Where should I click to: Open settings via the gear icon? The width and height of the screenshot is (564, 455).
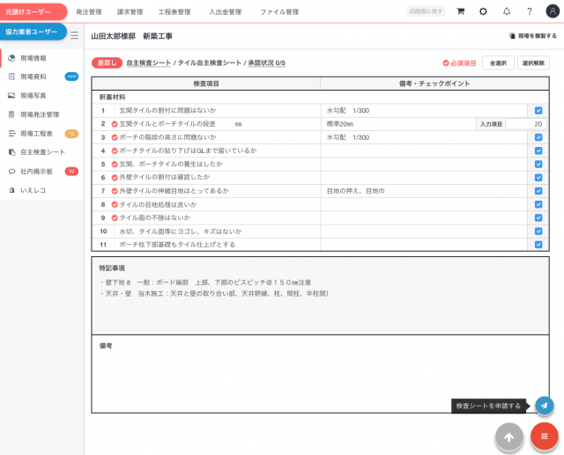point(483,11)
